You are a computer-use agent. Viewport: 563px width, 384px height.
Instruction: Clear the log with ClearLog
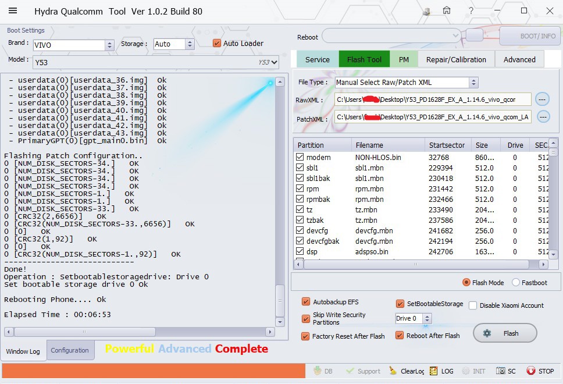click(x=407, y=371)
